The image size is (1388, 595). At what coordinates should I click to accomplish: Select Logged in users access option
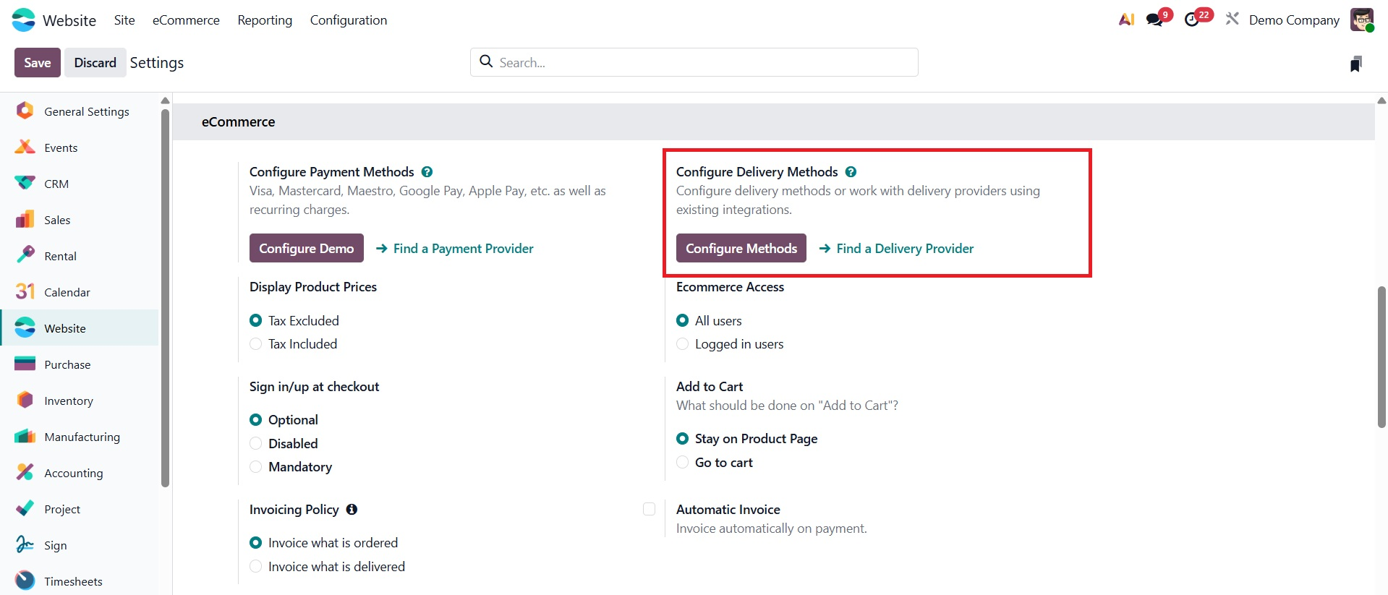click(683, 344)
